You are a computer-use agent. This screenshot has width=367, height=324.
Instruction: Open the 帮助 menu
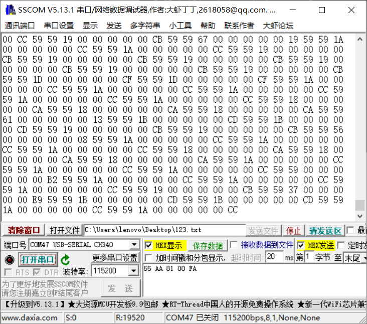[208, 26]
